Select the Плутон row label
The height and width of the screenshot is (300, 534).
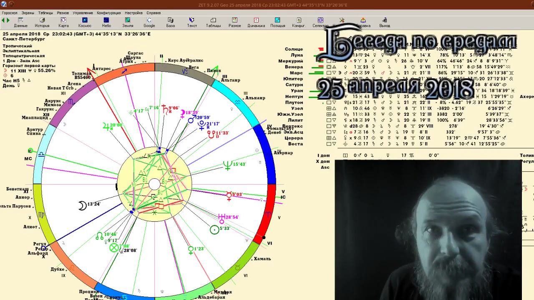point(294,102)
